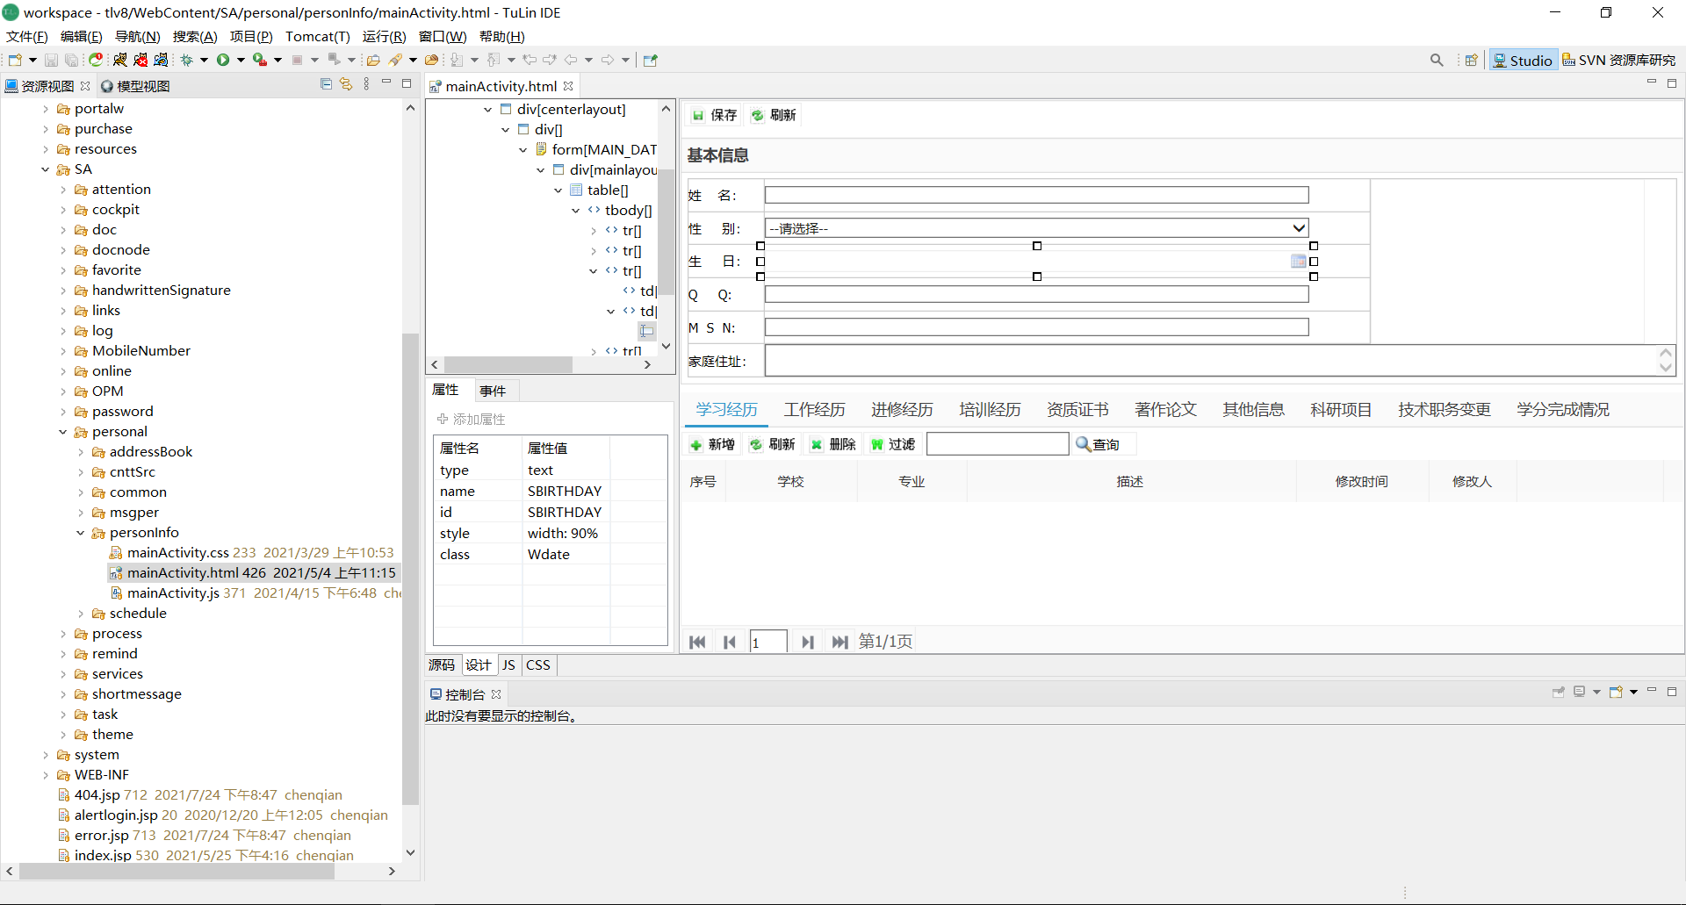Click the Run External Tools icon

coord(260,60)
